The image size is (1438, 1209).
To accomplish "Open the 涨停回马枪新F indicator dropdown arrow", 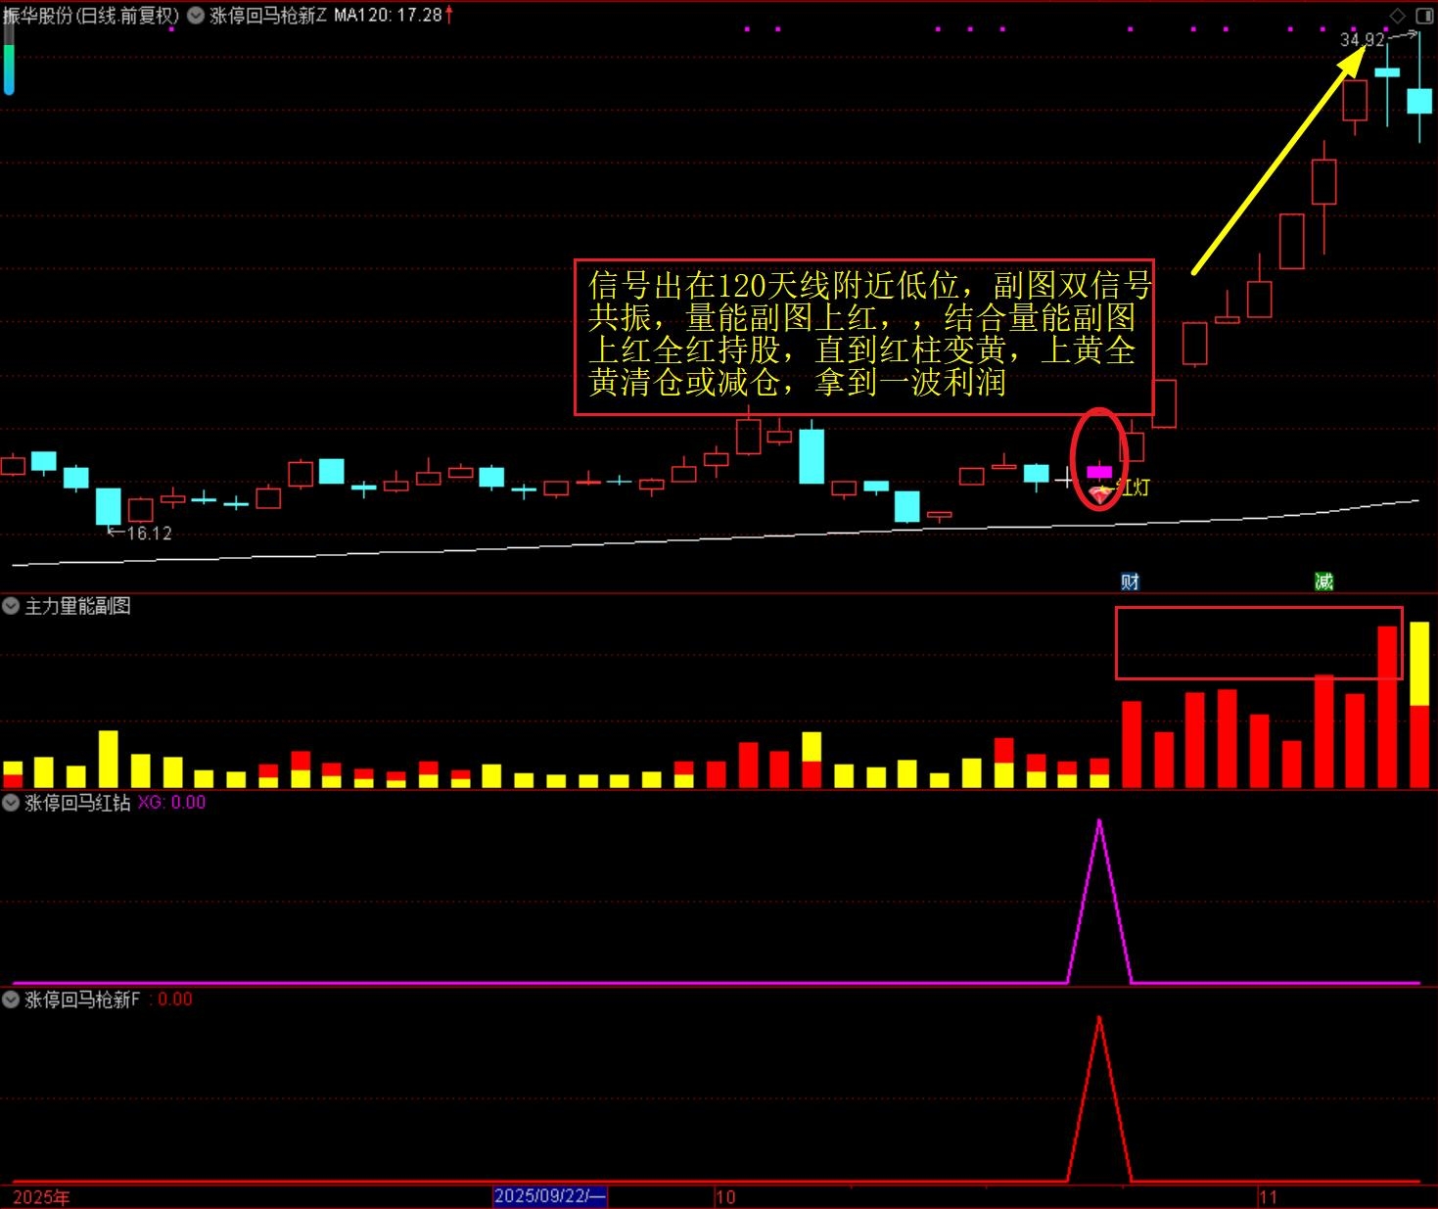I will pyautogui.click(x=11, y=1000).
